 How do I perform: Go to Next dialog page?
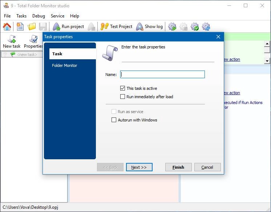(x=139, y=167)
